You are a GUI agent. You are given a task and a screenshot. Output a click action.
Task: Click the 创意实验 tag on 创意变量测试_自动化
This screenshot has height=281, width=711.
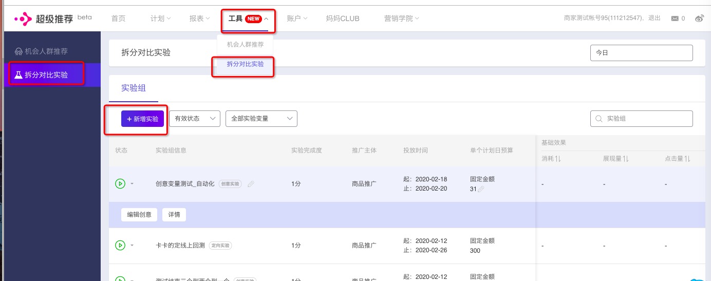tap(230, 184)
